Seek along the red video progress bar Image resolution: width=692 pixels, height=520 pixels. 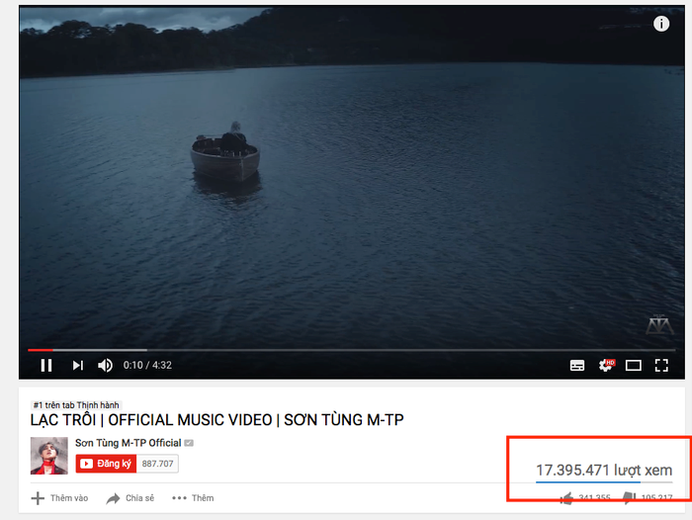point(351,350)
